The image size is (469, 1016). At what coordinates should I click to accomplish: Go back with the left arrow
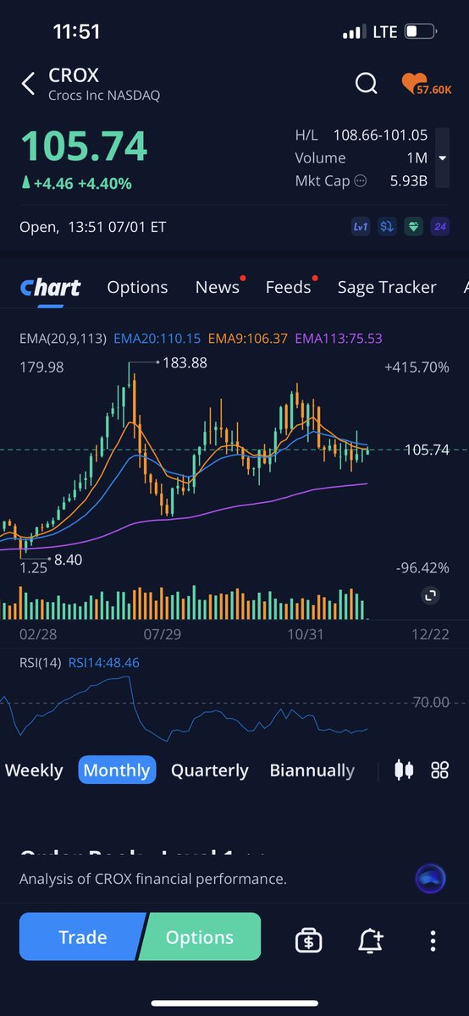[x=28, y=84]
